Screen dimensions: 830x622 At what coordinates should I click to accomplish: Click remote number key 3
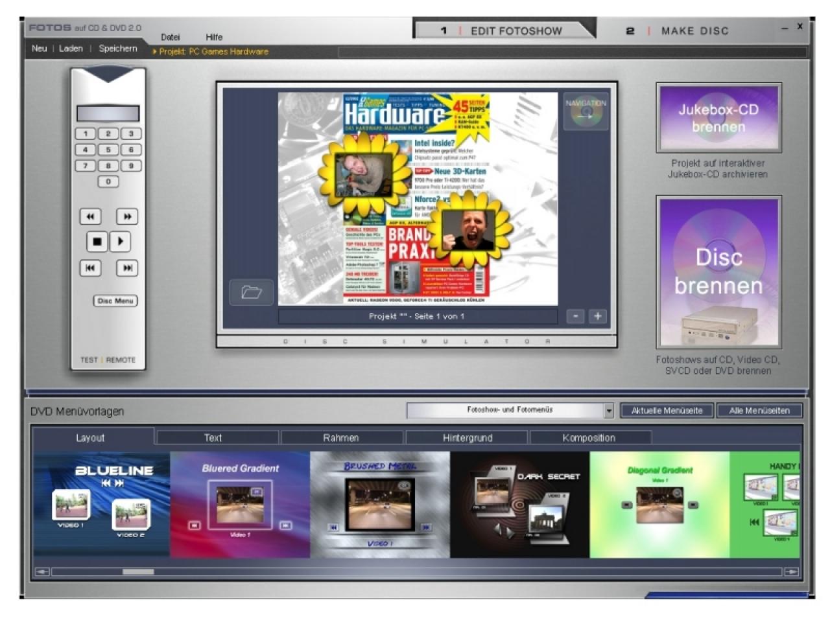[x=131, y=133]
